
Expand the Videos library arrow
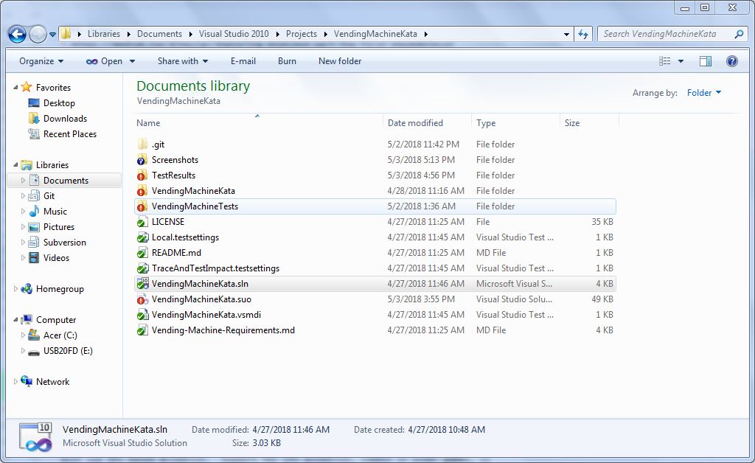click(x=23, y=257)
